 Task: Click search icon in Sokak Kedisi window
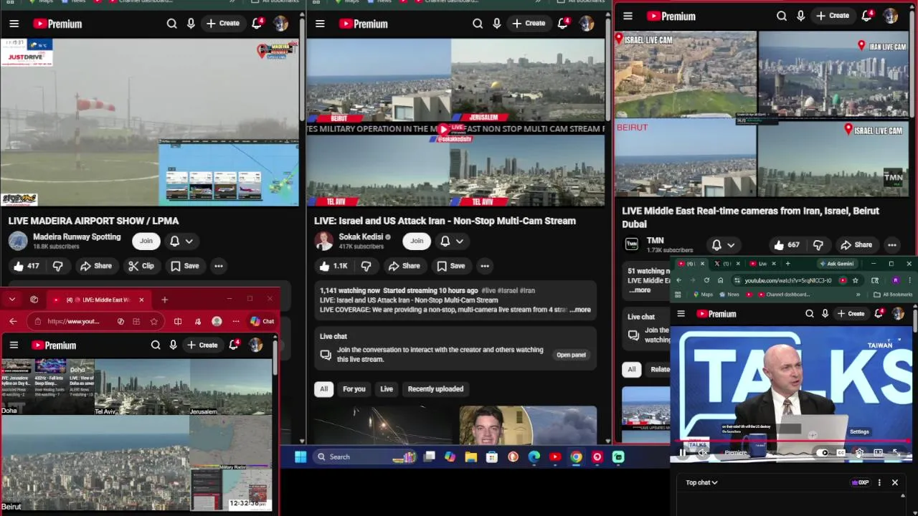point(478,24)
